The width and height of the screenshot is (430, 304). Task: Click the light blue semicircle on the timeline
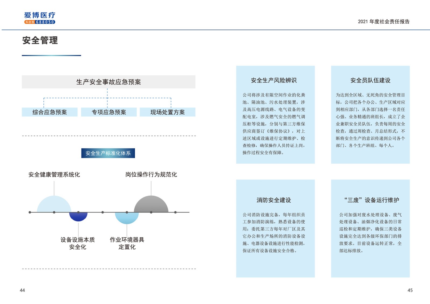pyautogui.click(x=54, y=205)
